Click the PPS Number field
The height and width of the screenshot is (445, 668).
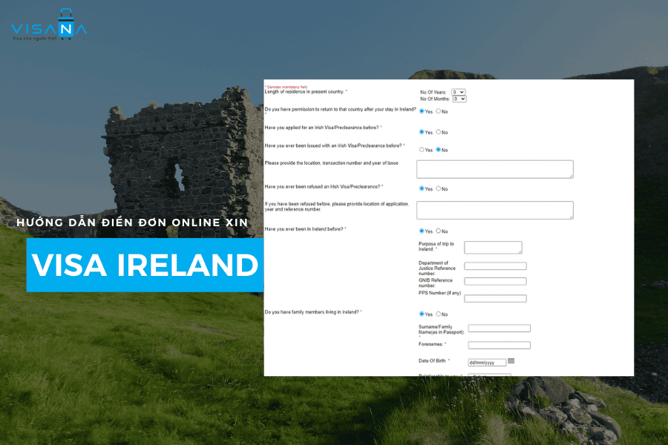[x=495, y=299]
